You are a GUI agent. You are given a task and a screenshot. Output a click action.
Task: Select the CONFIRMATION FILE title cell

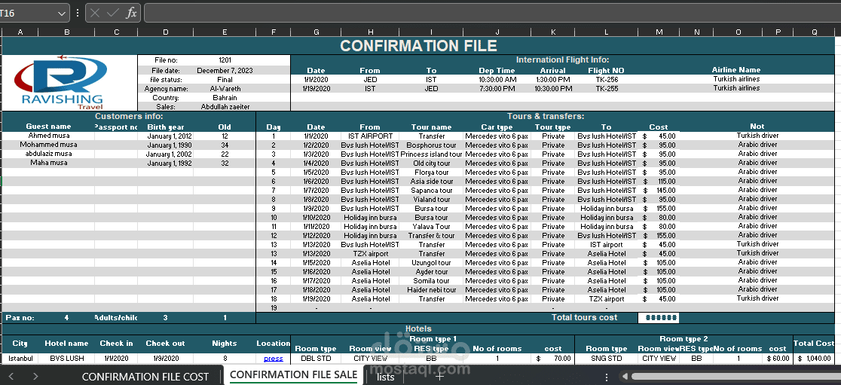[x=418, y=45]
